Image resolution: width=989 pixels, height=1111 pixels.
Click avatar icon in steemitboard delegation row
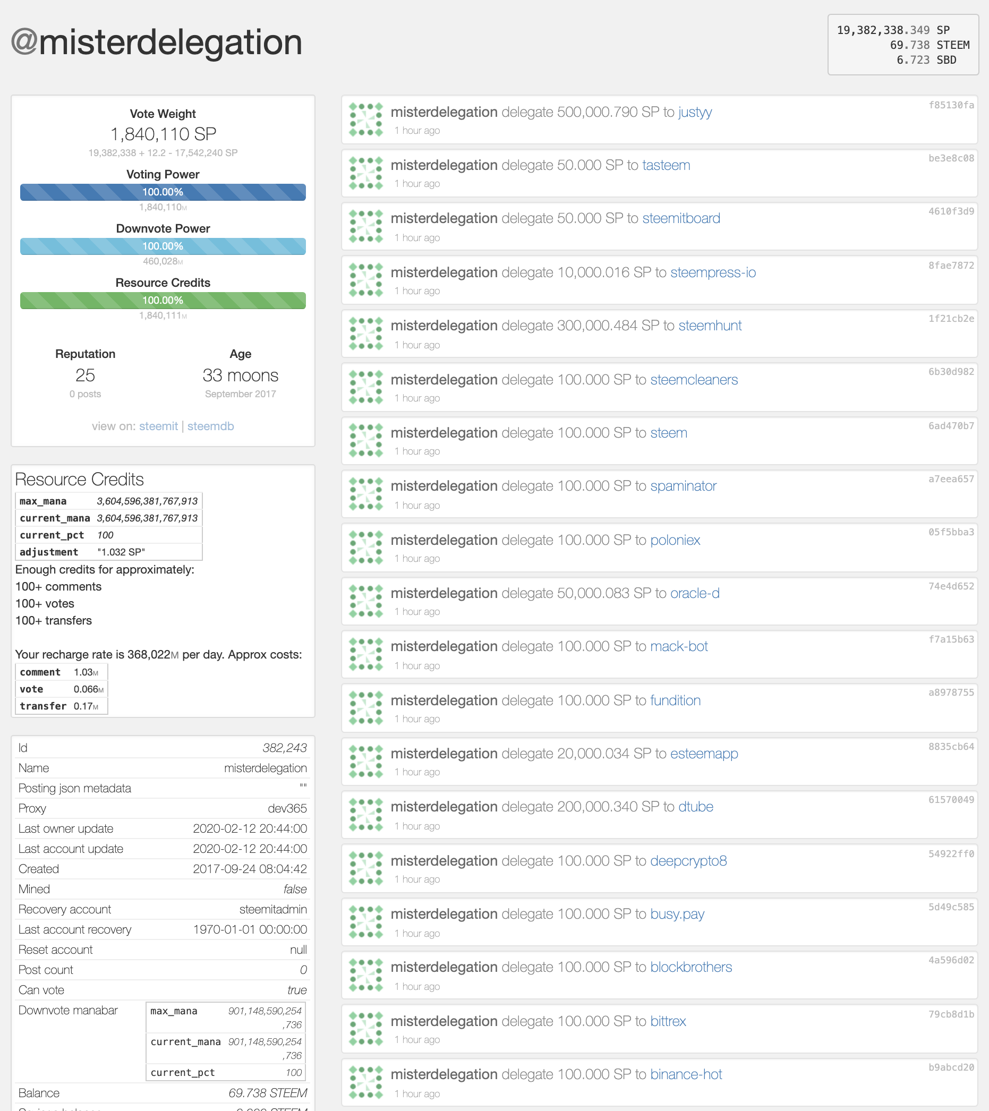[366, 226]
